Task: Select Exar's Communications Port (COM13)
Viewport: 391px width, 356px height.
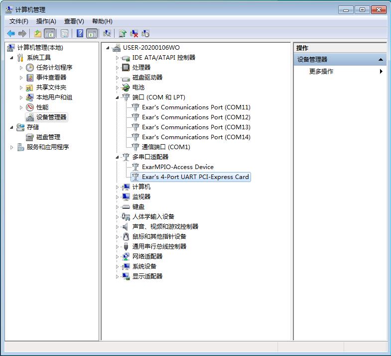Action: tap(196, 127)
